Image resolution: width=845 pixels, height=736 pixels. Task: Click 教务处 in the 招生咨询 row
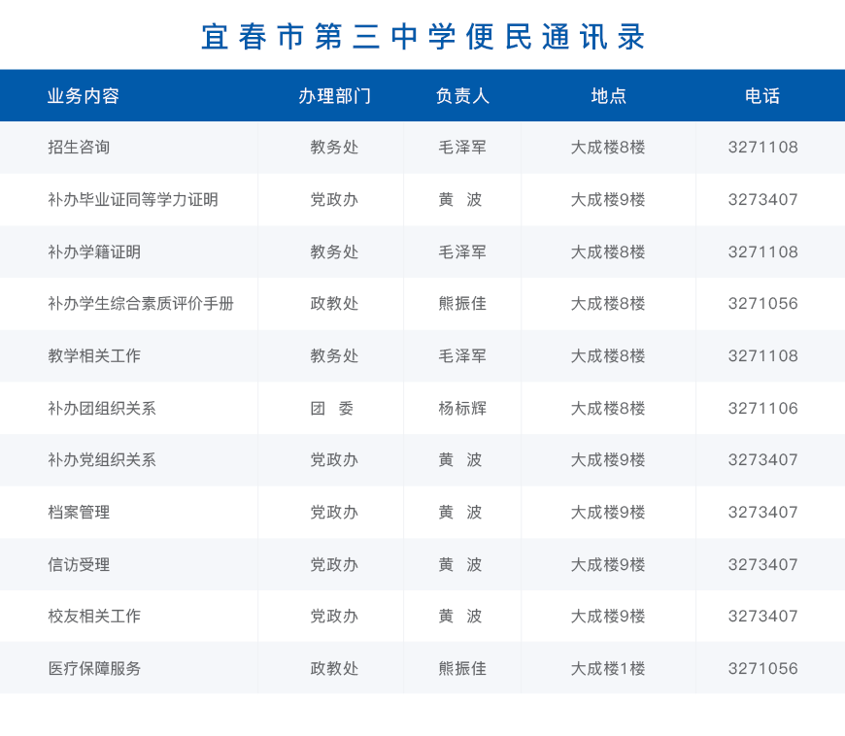(334, 147)
